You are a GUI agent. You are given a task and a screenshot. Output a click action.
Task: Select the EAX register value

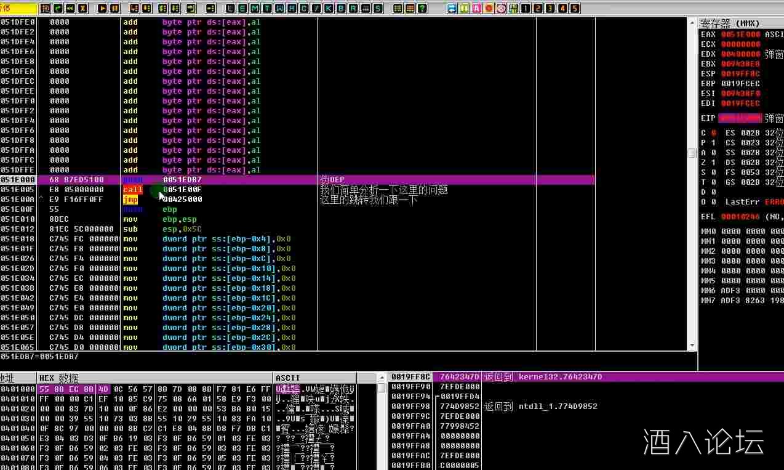740,34
